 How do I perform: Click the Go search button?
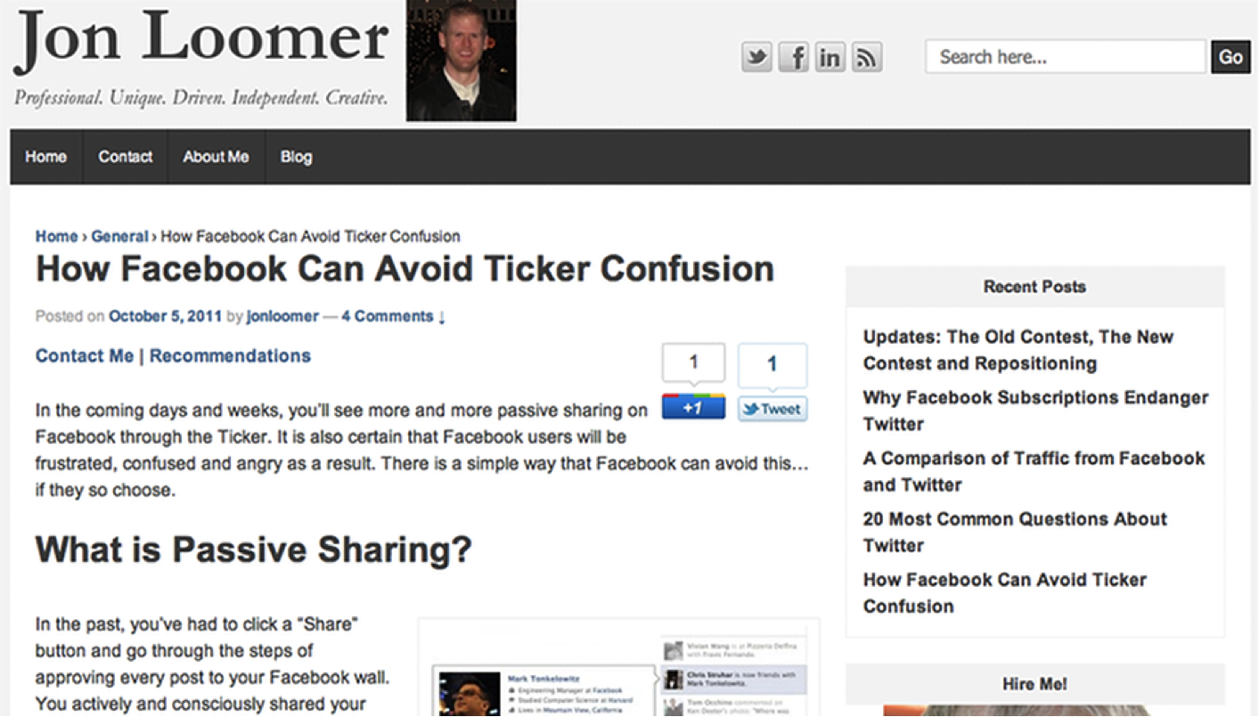1230,57
